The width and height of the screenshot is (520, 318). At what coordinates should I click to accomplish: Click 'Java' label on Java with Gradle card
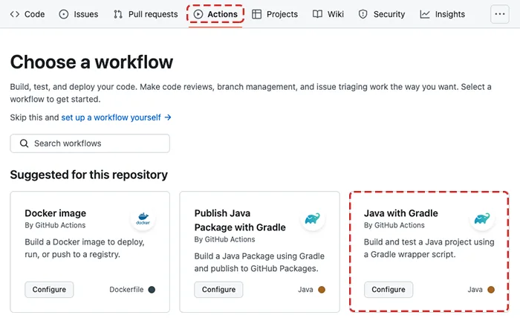click(475, 290)
